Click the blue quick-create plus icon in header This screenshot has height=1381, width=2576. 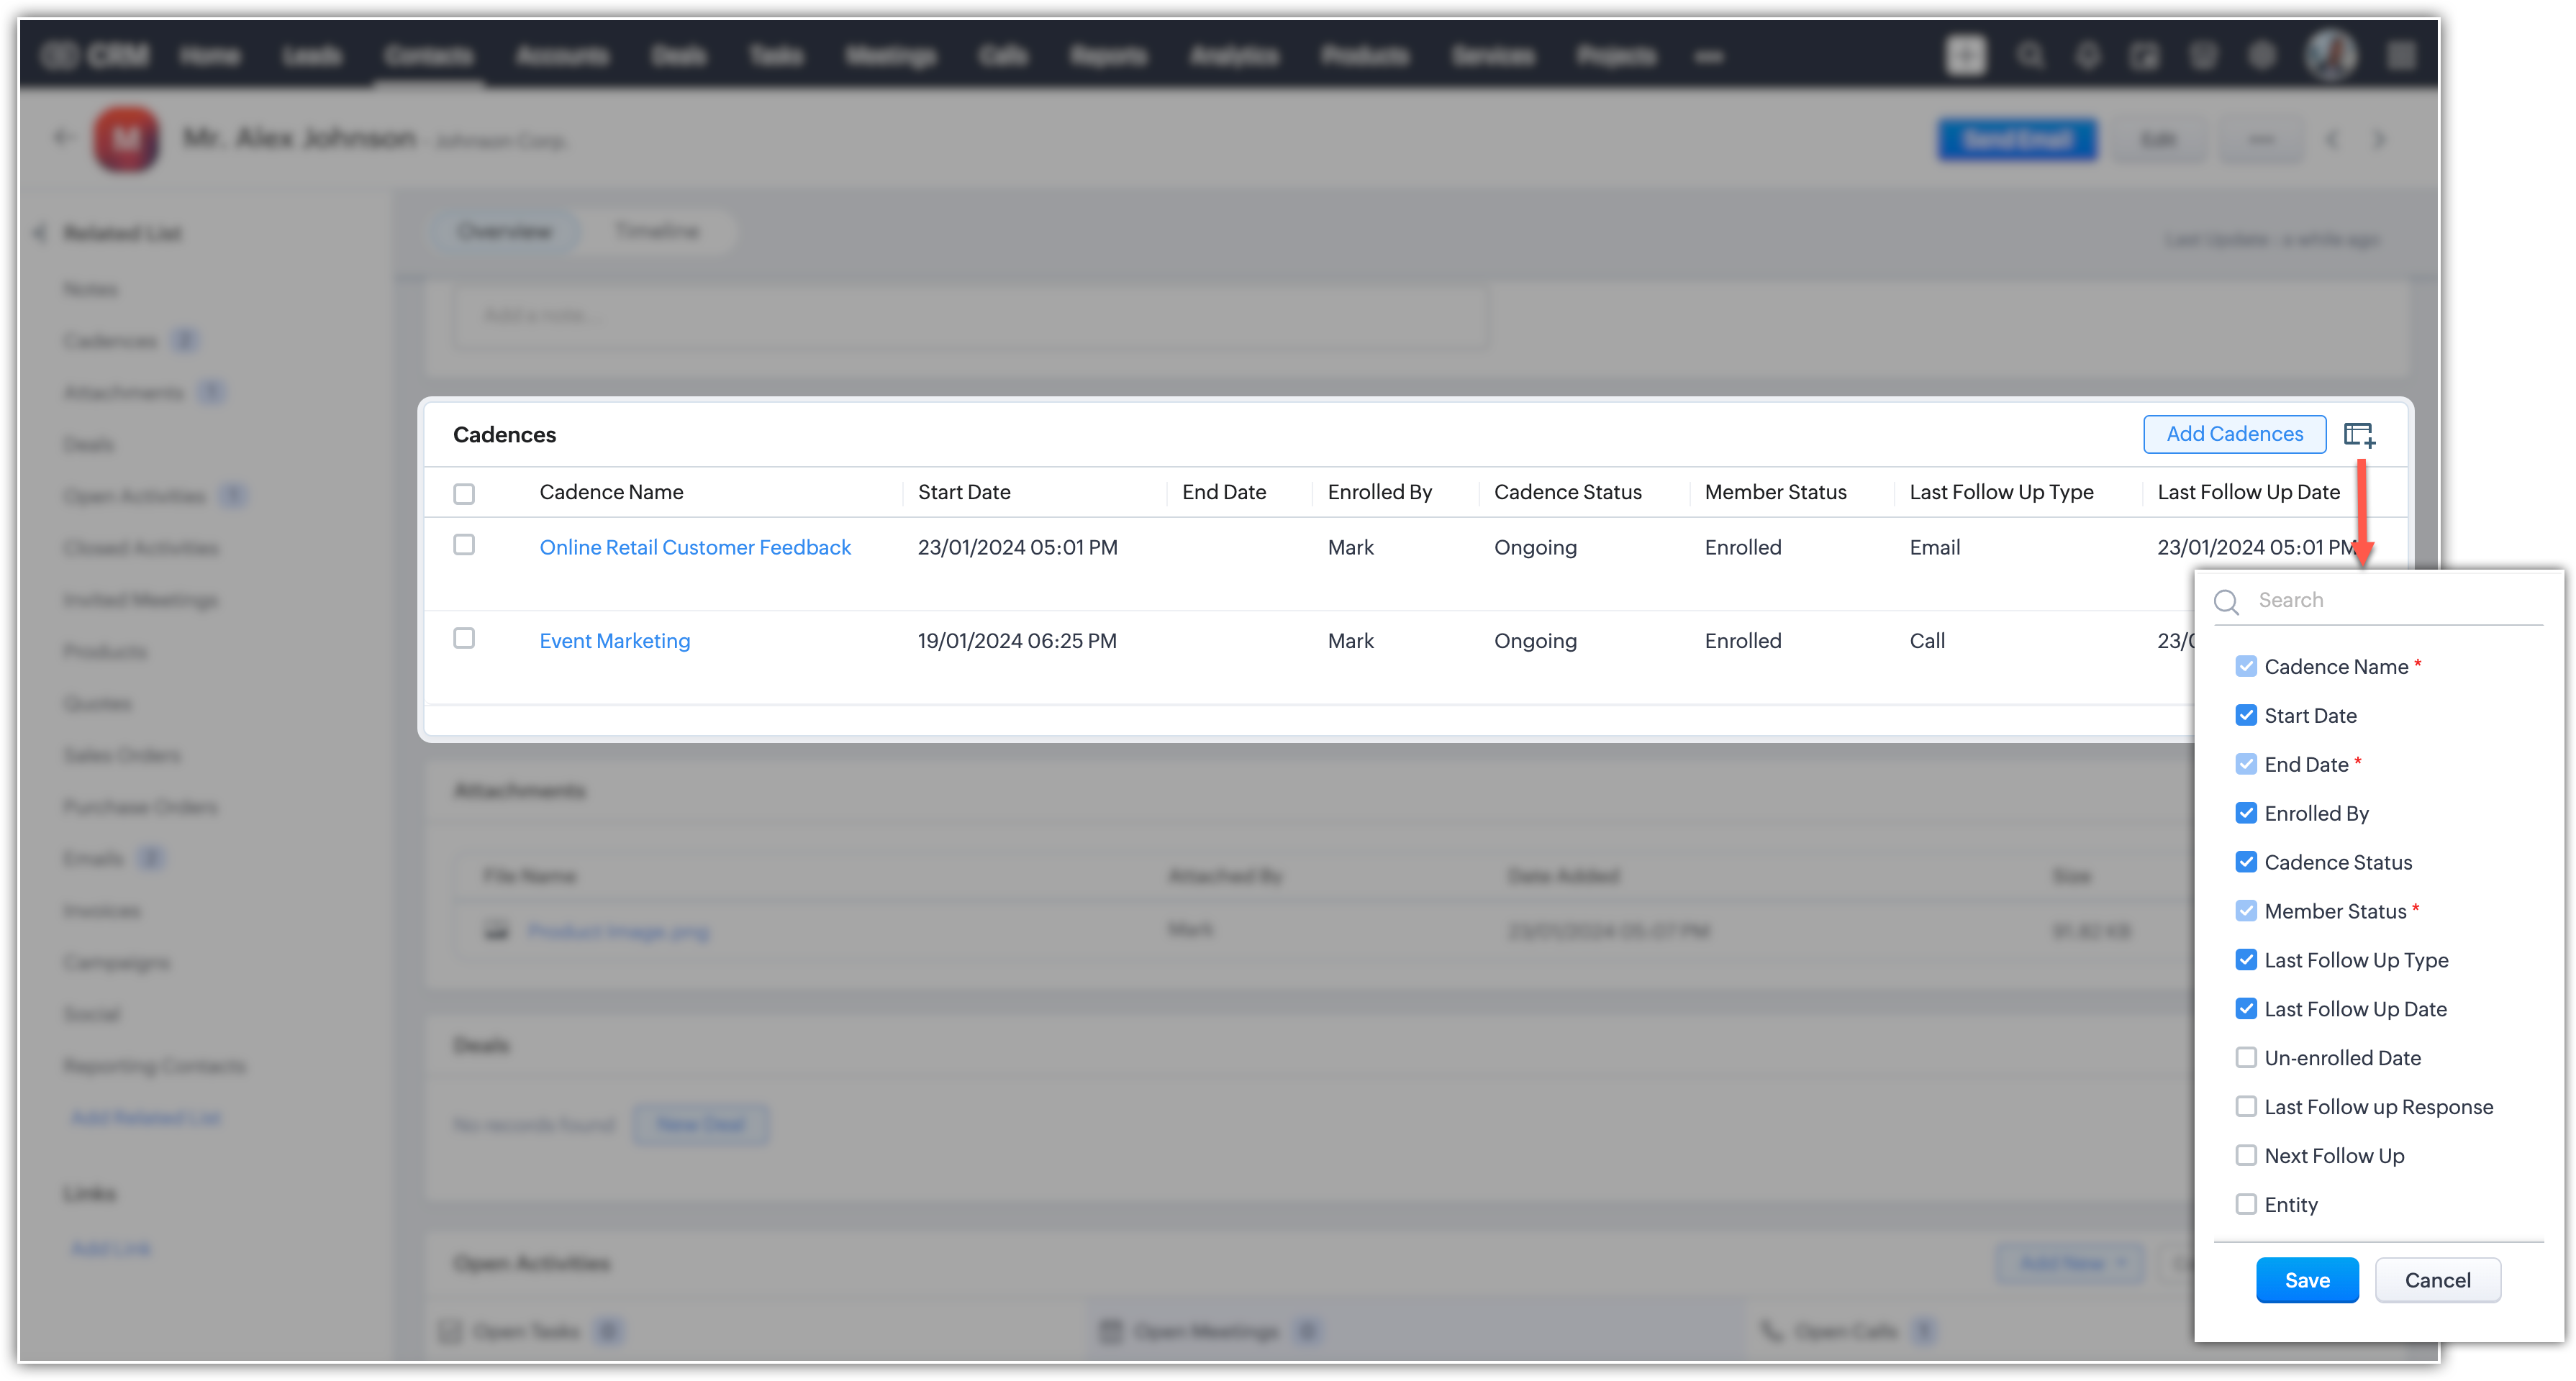coord(1965,55)
